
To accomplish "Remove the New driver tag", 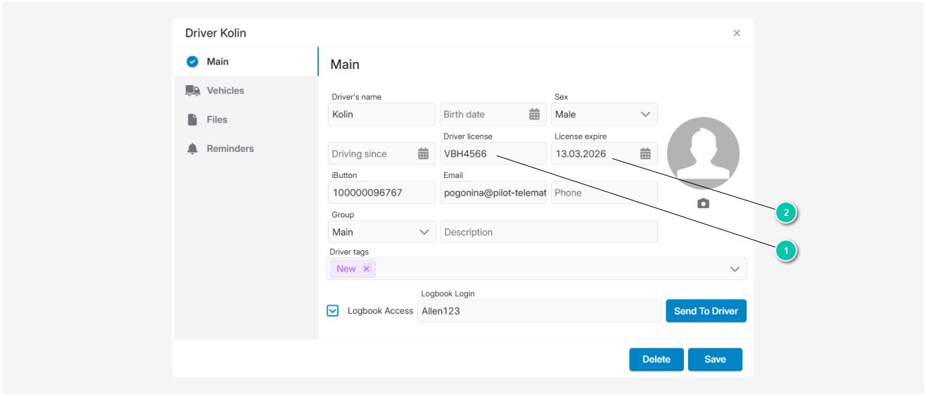I will pyautogui.click(x=367, y=269).
